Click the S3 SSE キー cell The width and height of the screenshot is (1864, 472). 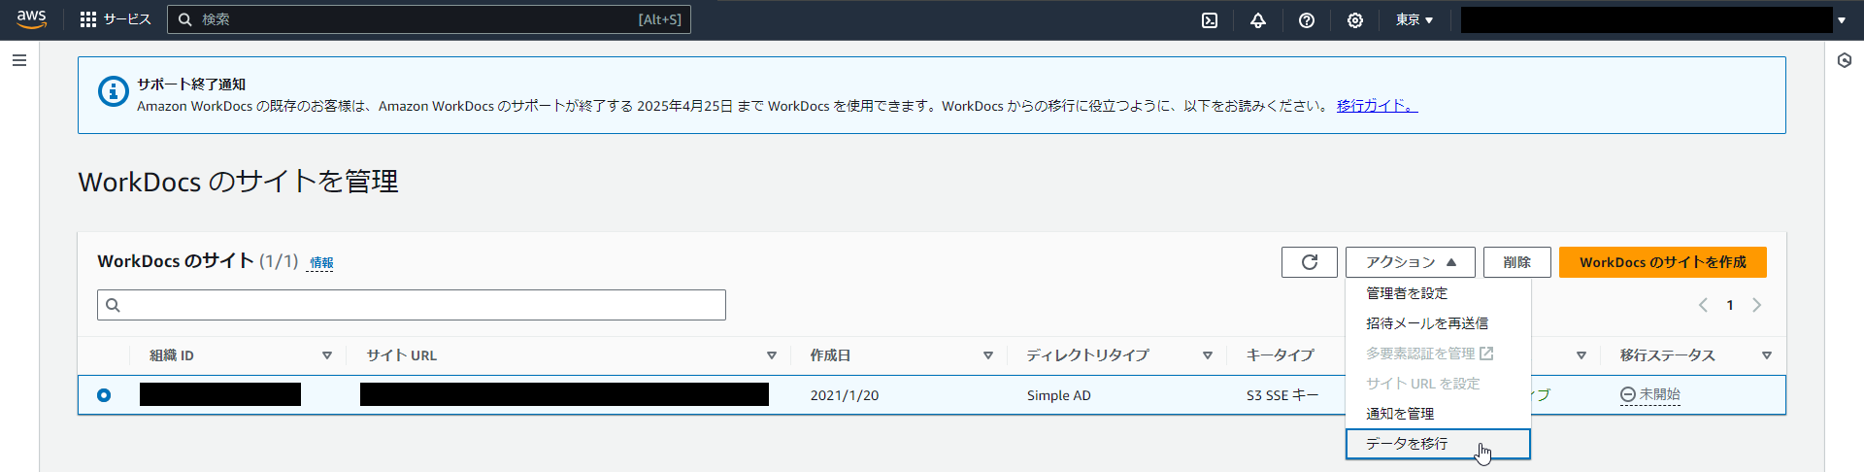pos(1282,395)
